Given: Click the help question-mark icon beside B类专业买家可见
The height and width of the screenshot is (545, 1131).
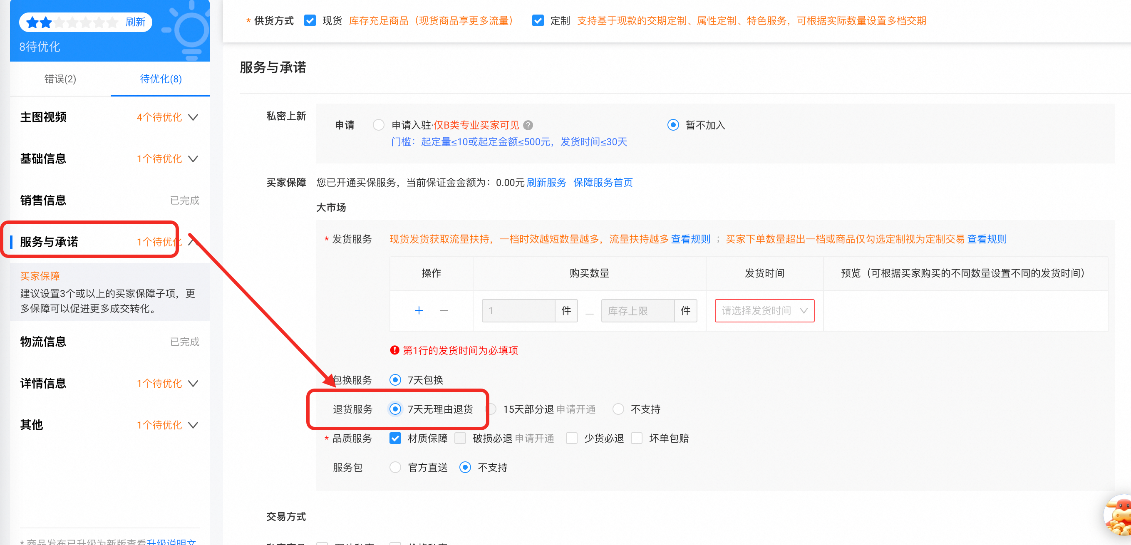Looking at the screenshot, I should coord(528,126).
